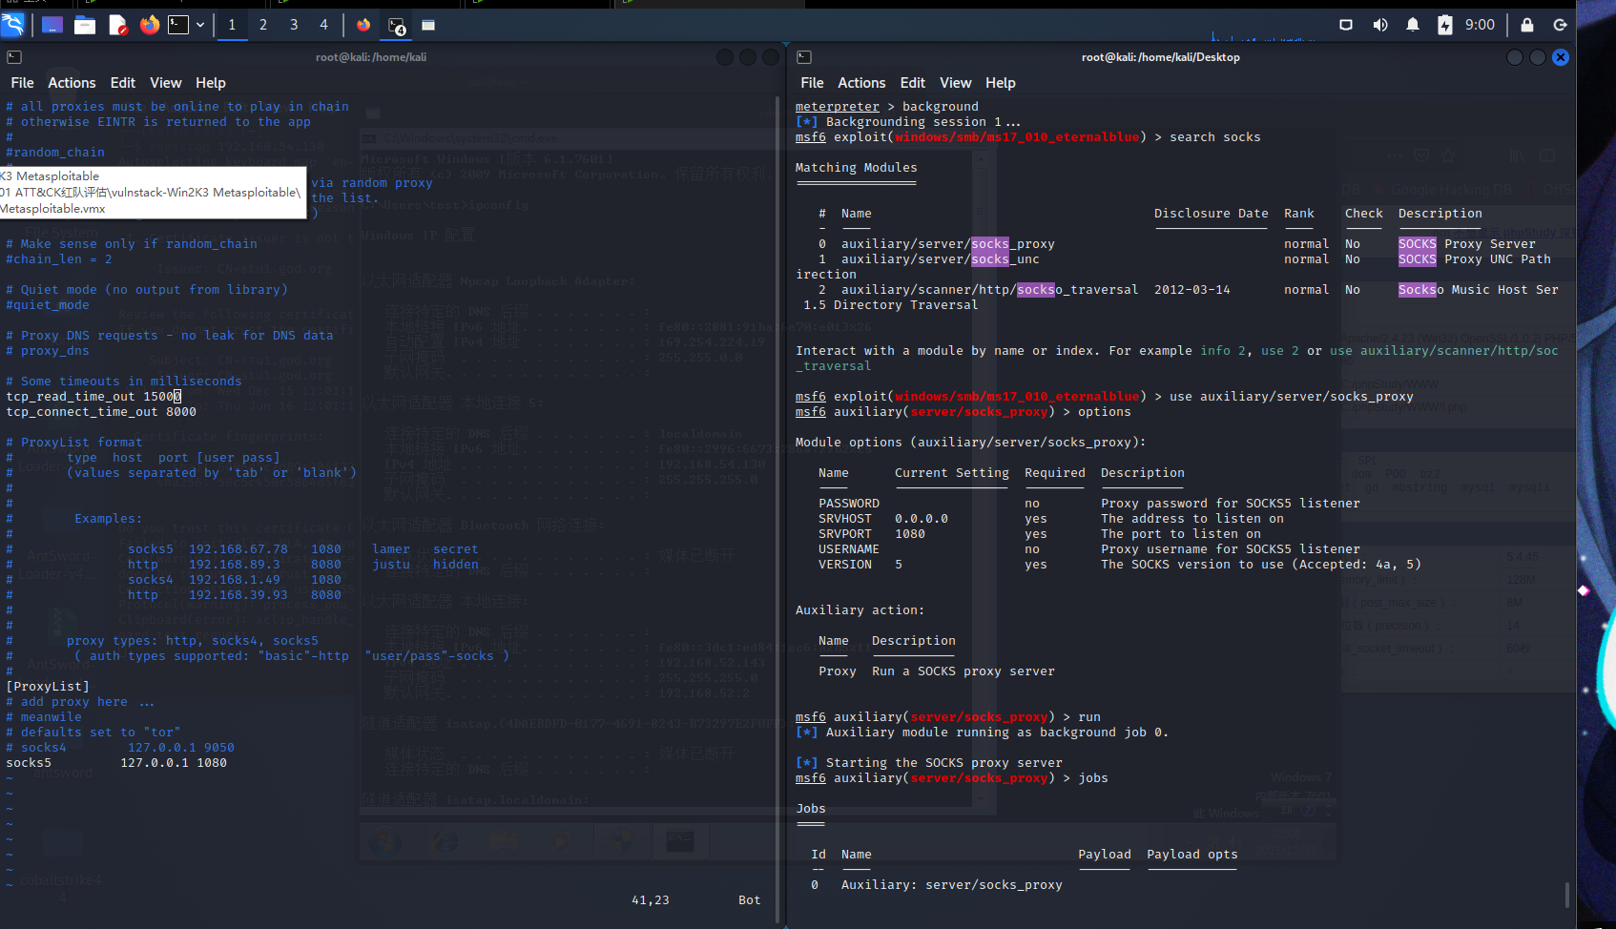Launch the text editor from the panel
1616x929 pixels.
pyautogui.click(x=117, y=25)
